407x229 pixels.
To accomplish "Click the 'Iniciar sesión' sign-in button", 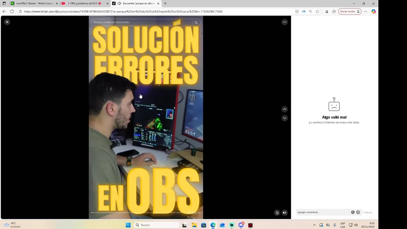I will click(350, 11).
